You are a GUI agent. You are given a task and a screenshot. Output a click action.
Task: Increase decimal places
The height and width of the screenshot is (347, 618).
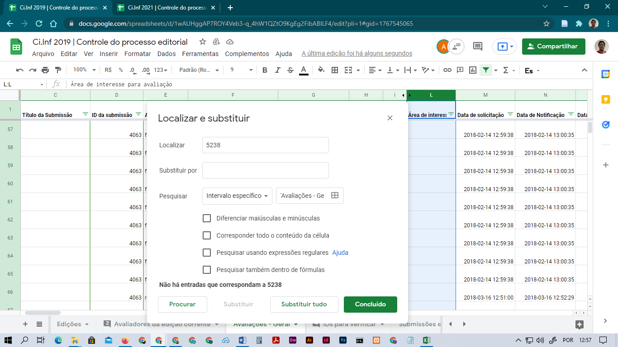(x=146, y=70)
